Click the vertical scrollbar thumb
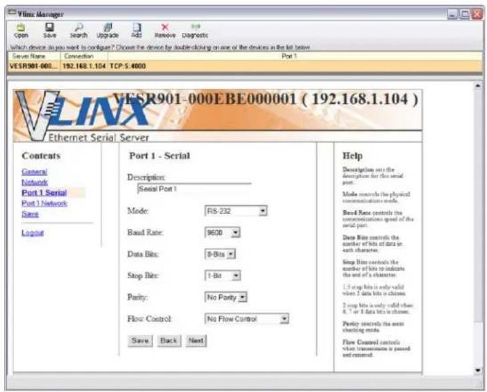 tap(478, 206)
